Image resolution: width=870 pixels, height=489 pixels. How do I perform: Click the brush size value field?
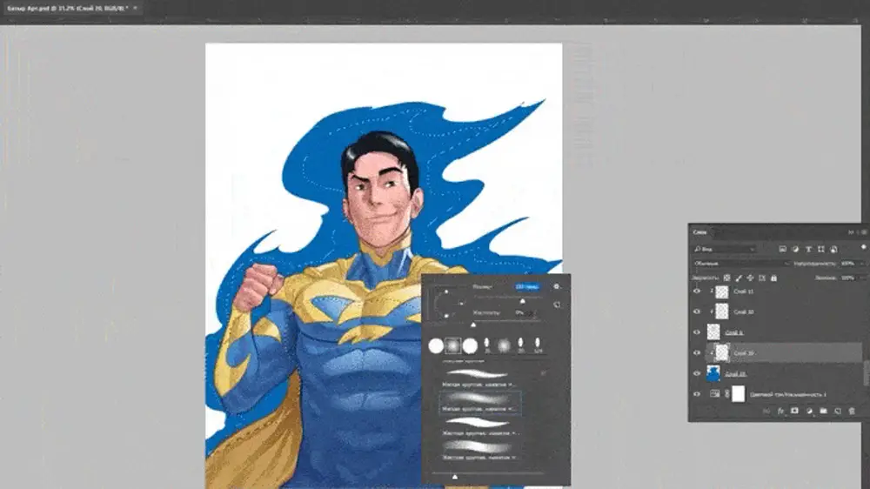pos(526,286)
